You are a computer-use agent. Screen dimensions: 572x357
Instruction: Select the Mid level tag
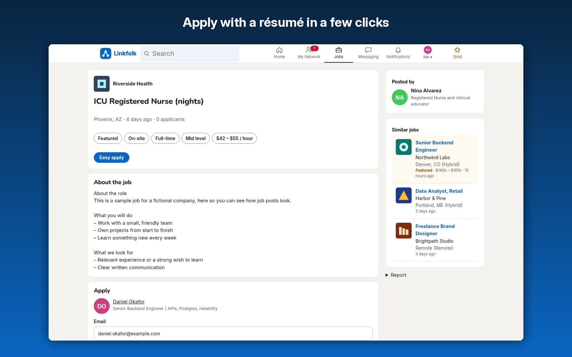(x=196, y=139)
